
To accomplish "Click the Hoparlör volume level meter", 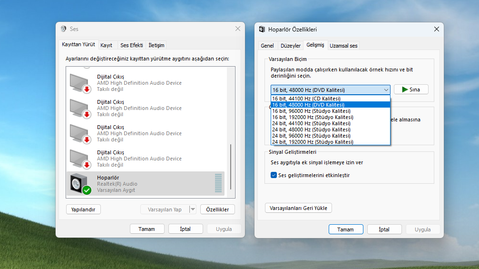I will click(218, 183).
